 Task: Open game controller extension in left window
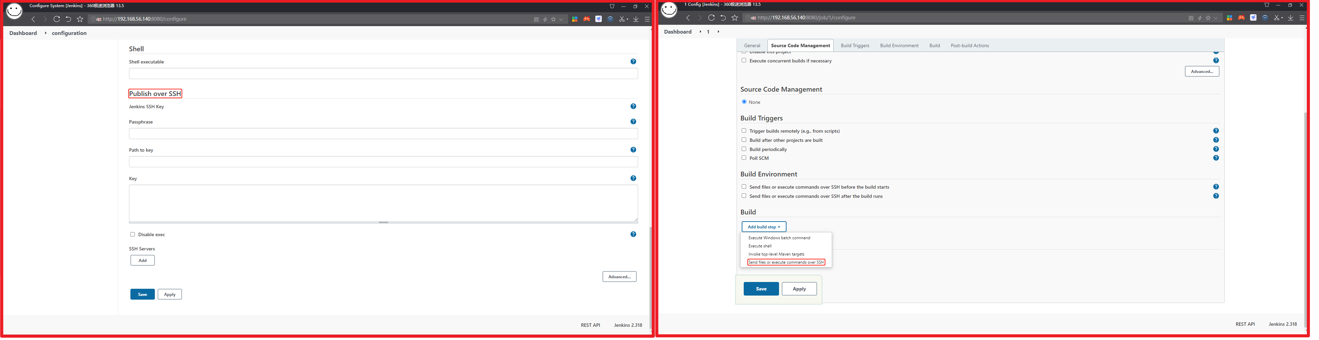[586, 19]
